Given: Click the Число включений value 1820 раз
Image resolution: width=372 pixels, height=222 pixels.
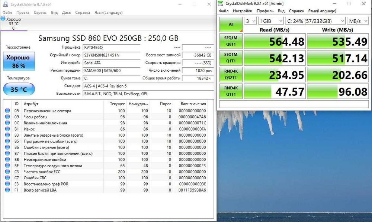Looking at the screenshot, I should (198, 71).
